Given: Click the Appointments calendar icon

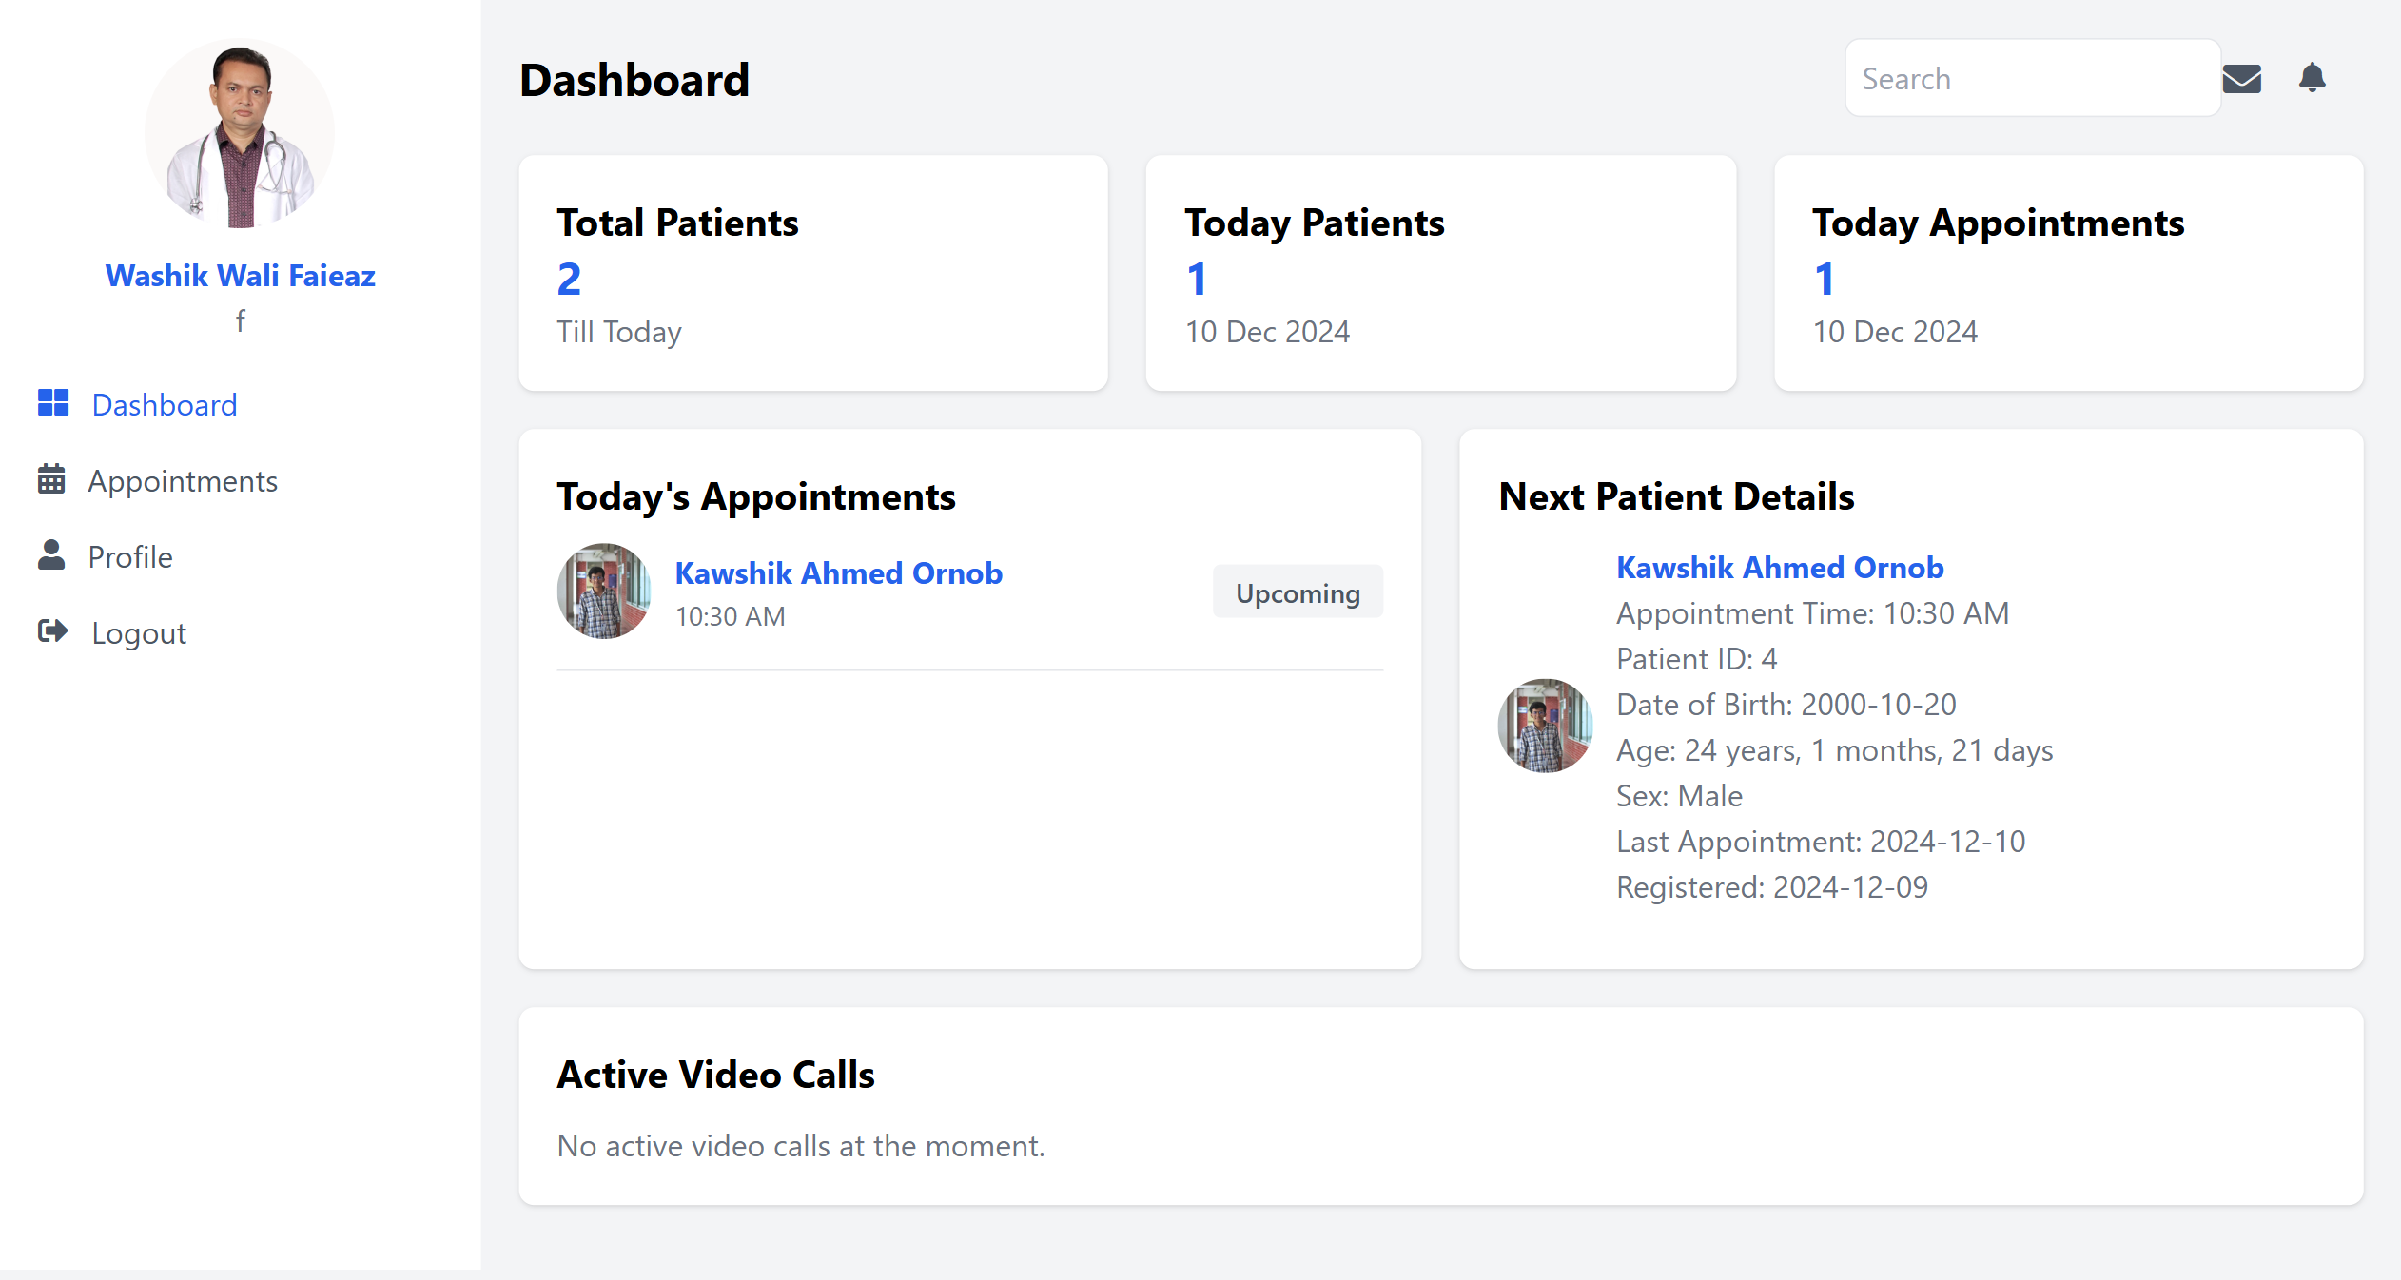Looking at the screenshot, I should coord(52,479).
